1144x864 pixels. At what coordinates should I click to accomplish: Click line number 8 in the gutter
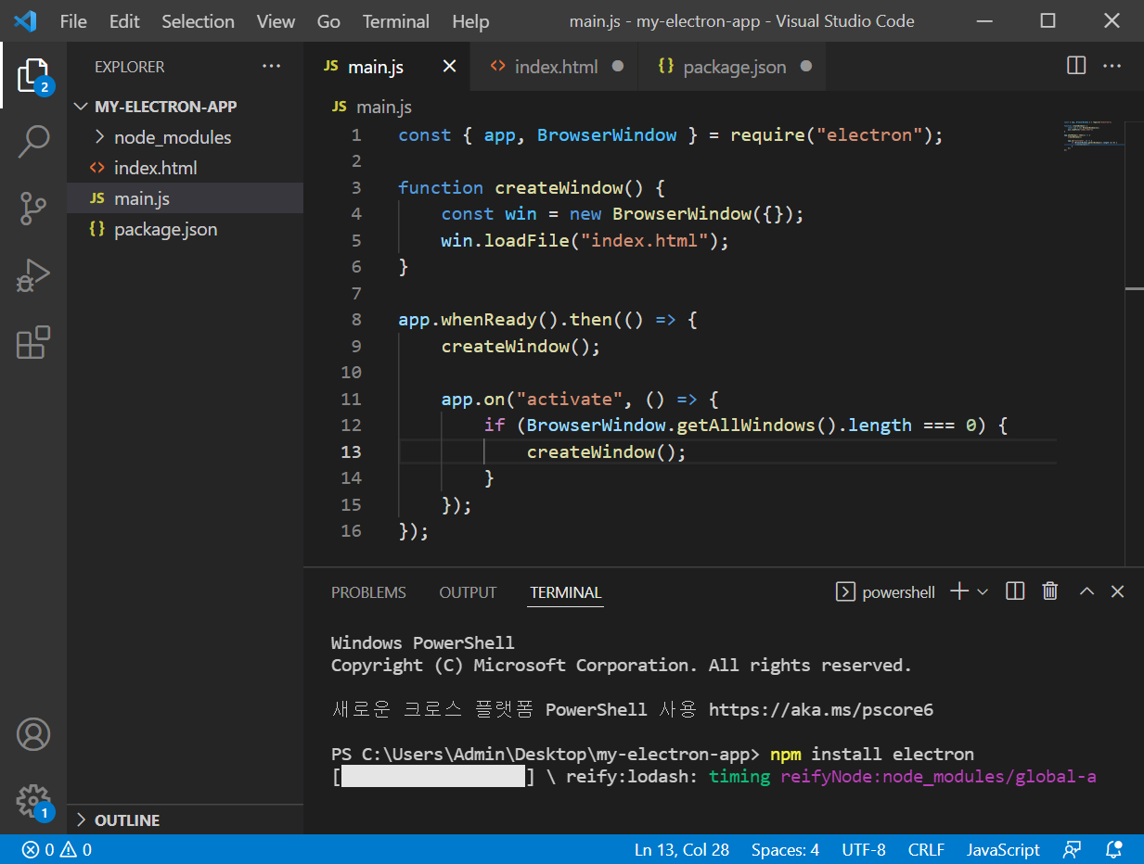[356, 320]
